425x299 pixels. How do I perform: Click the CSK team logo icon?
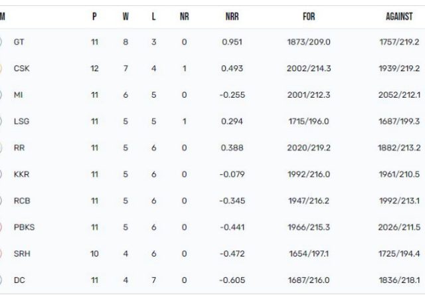click(1, 68)
